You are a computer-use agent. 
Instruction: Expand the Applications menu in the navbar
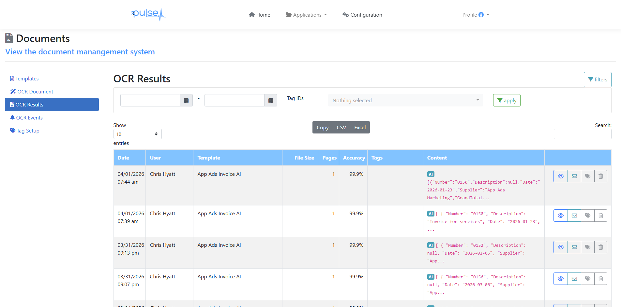(x=306, y=15)
